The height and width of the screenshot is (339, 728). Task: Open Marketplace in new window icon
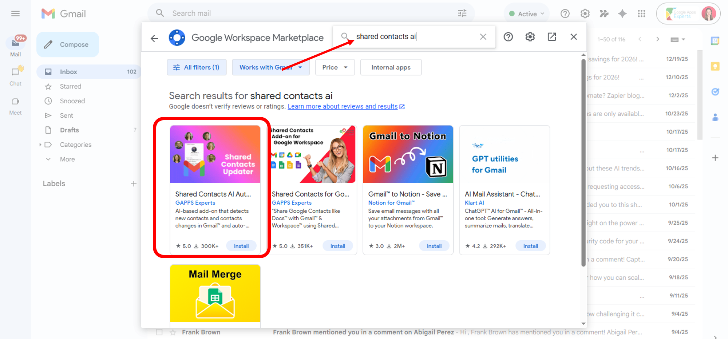(552, 37)
